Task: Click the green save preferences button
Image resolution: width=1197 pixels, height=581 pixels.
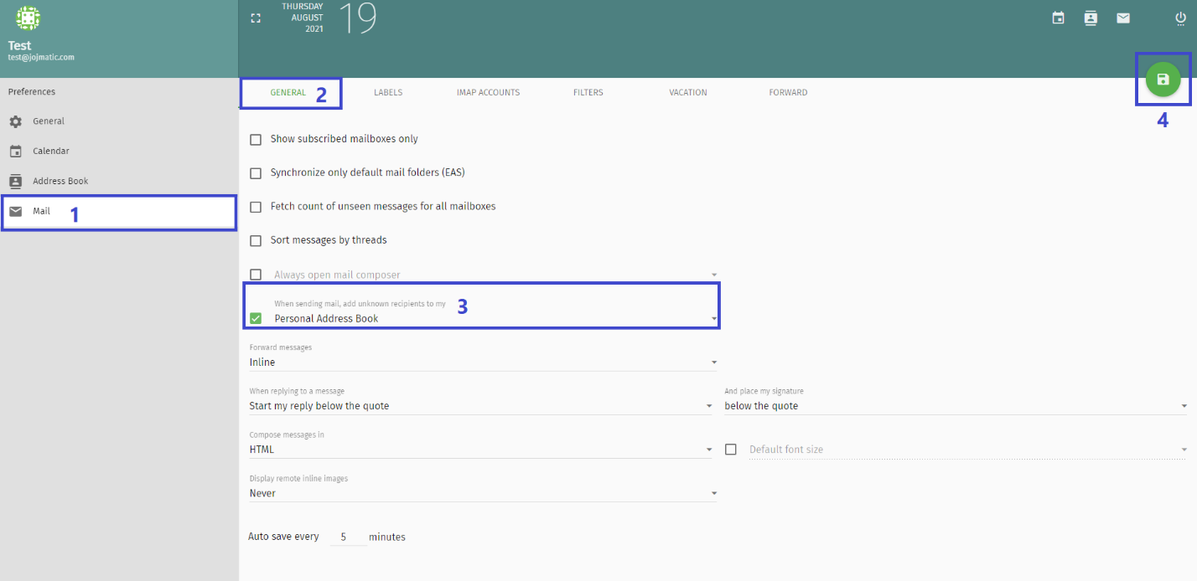Action: tap(1163, 80)
